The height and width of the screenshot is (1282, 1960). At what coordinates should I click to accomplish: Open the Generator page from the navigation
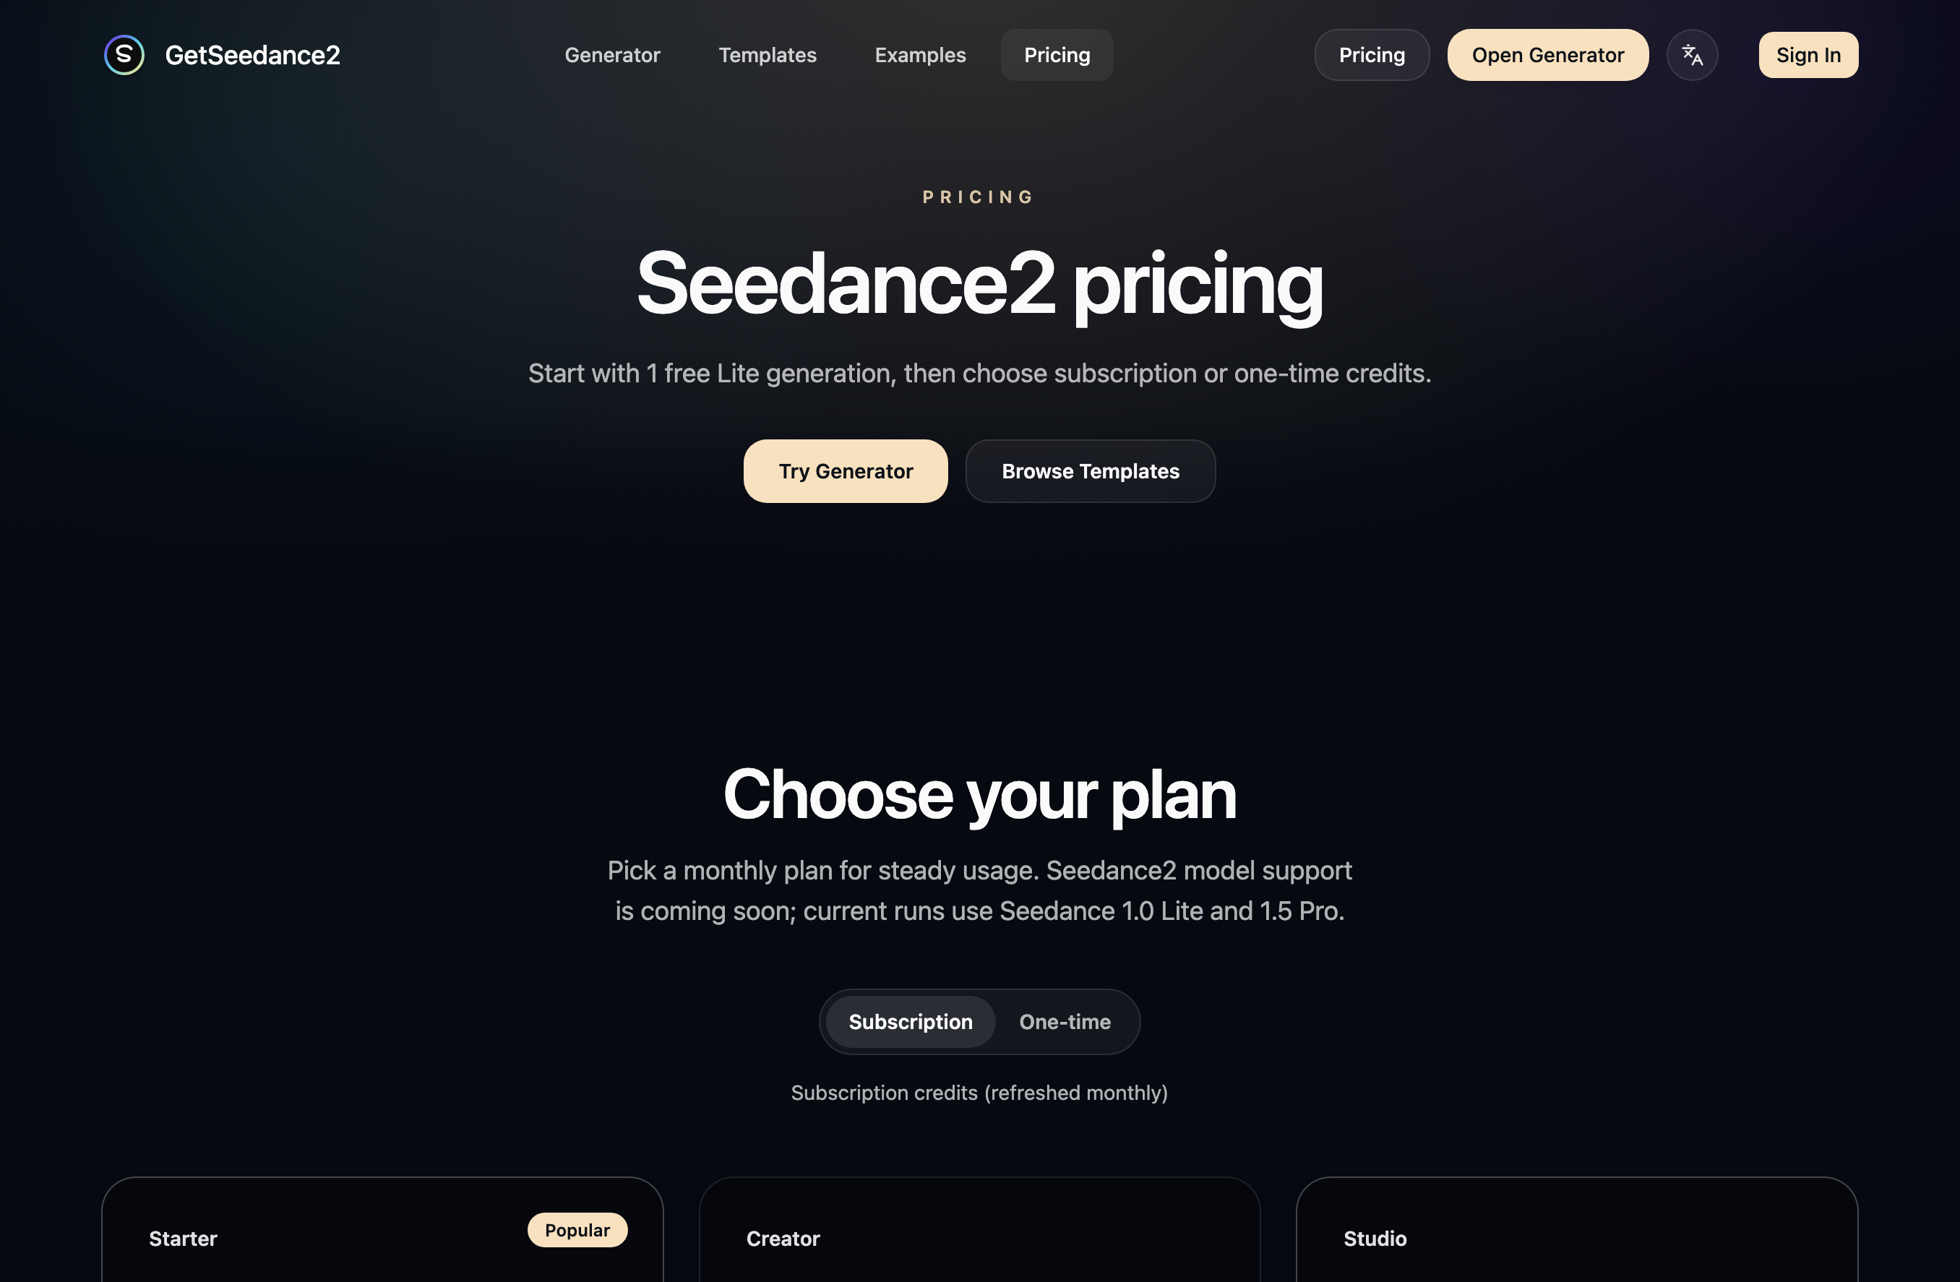click(613, 54)
